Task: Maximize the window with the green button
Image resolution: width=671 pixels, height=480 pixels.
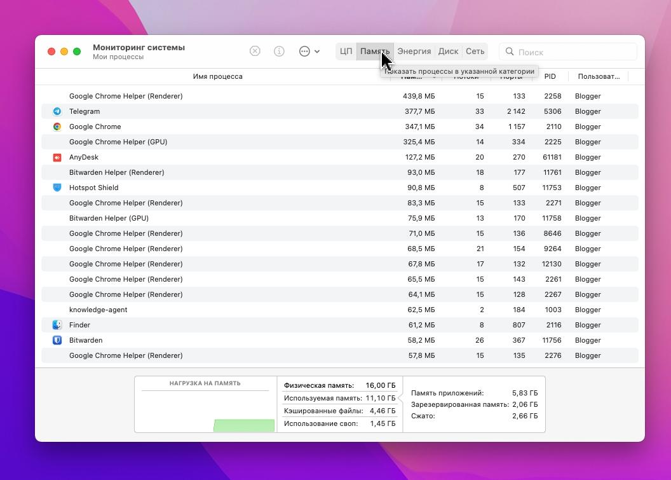Action: tap(77, 51)
